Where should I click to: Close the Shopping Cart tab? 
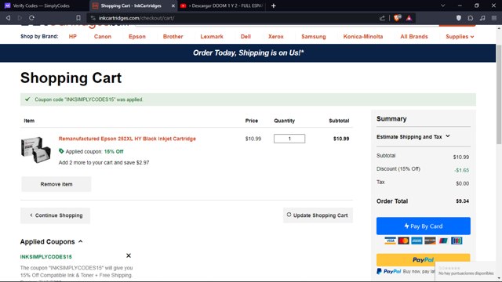click(173, 5)
